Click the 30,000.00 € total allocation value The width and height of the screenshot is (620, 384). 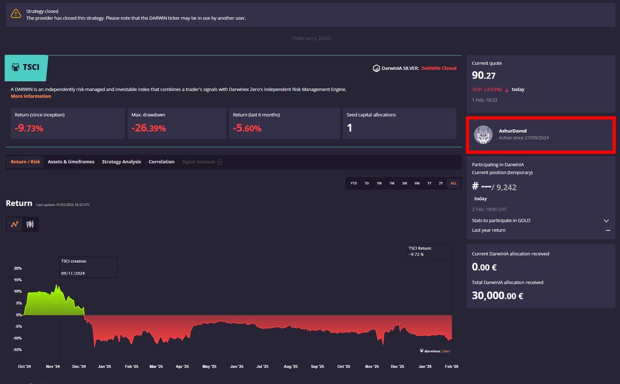coord(499,296)
